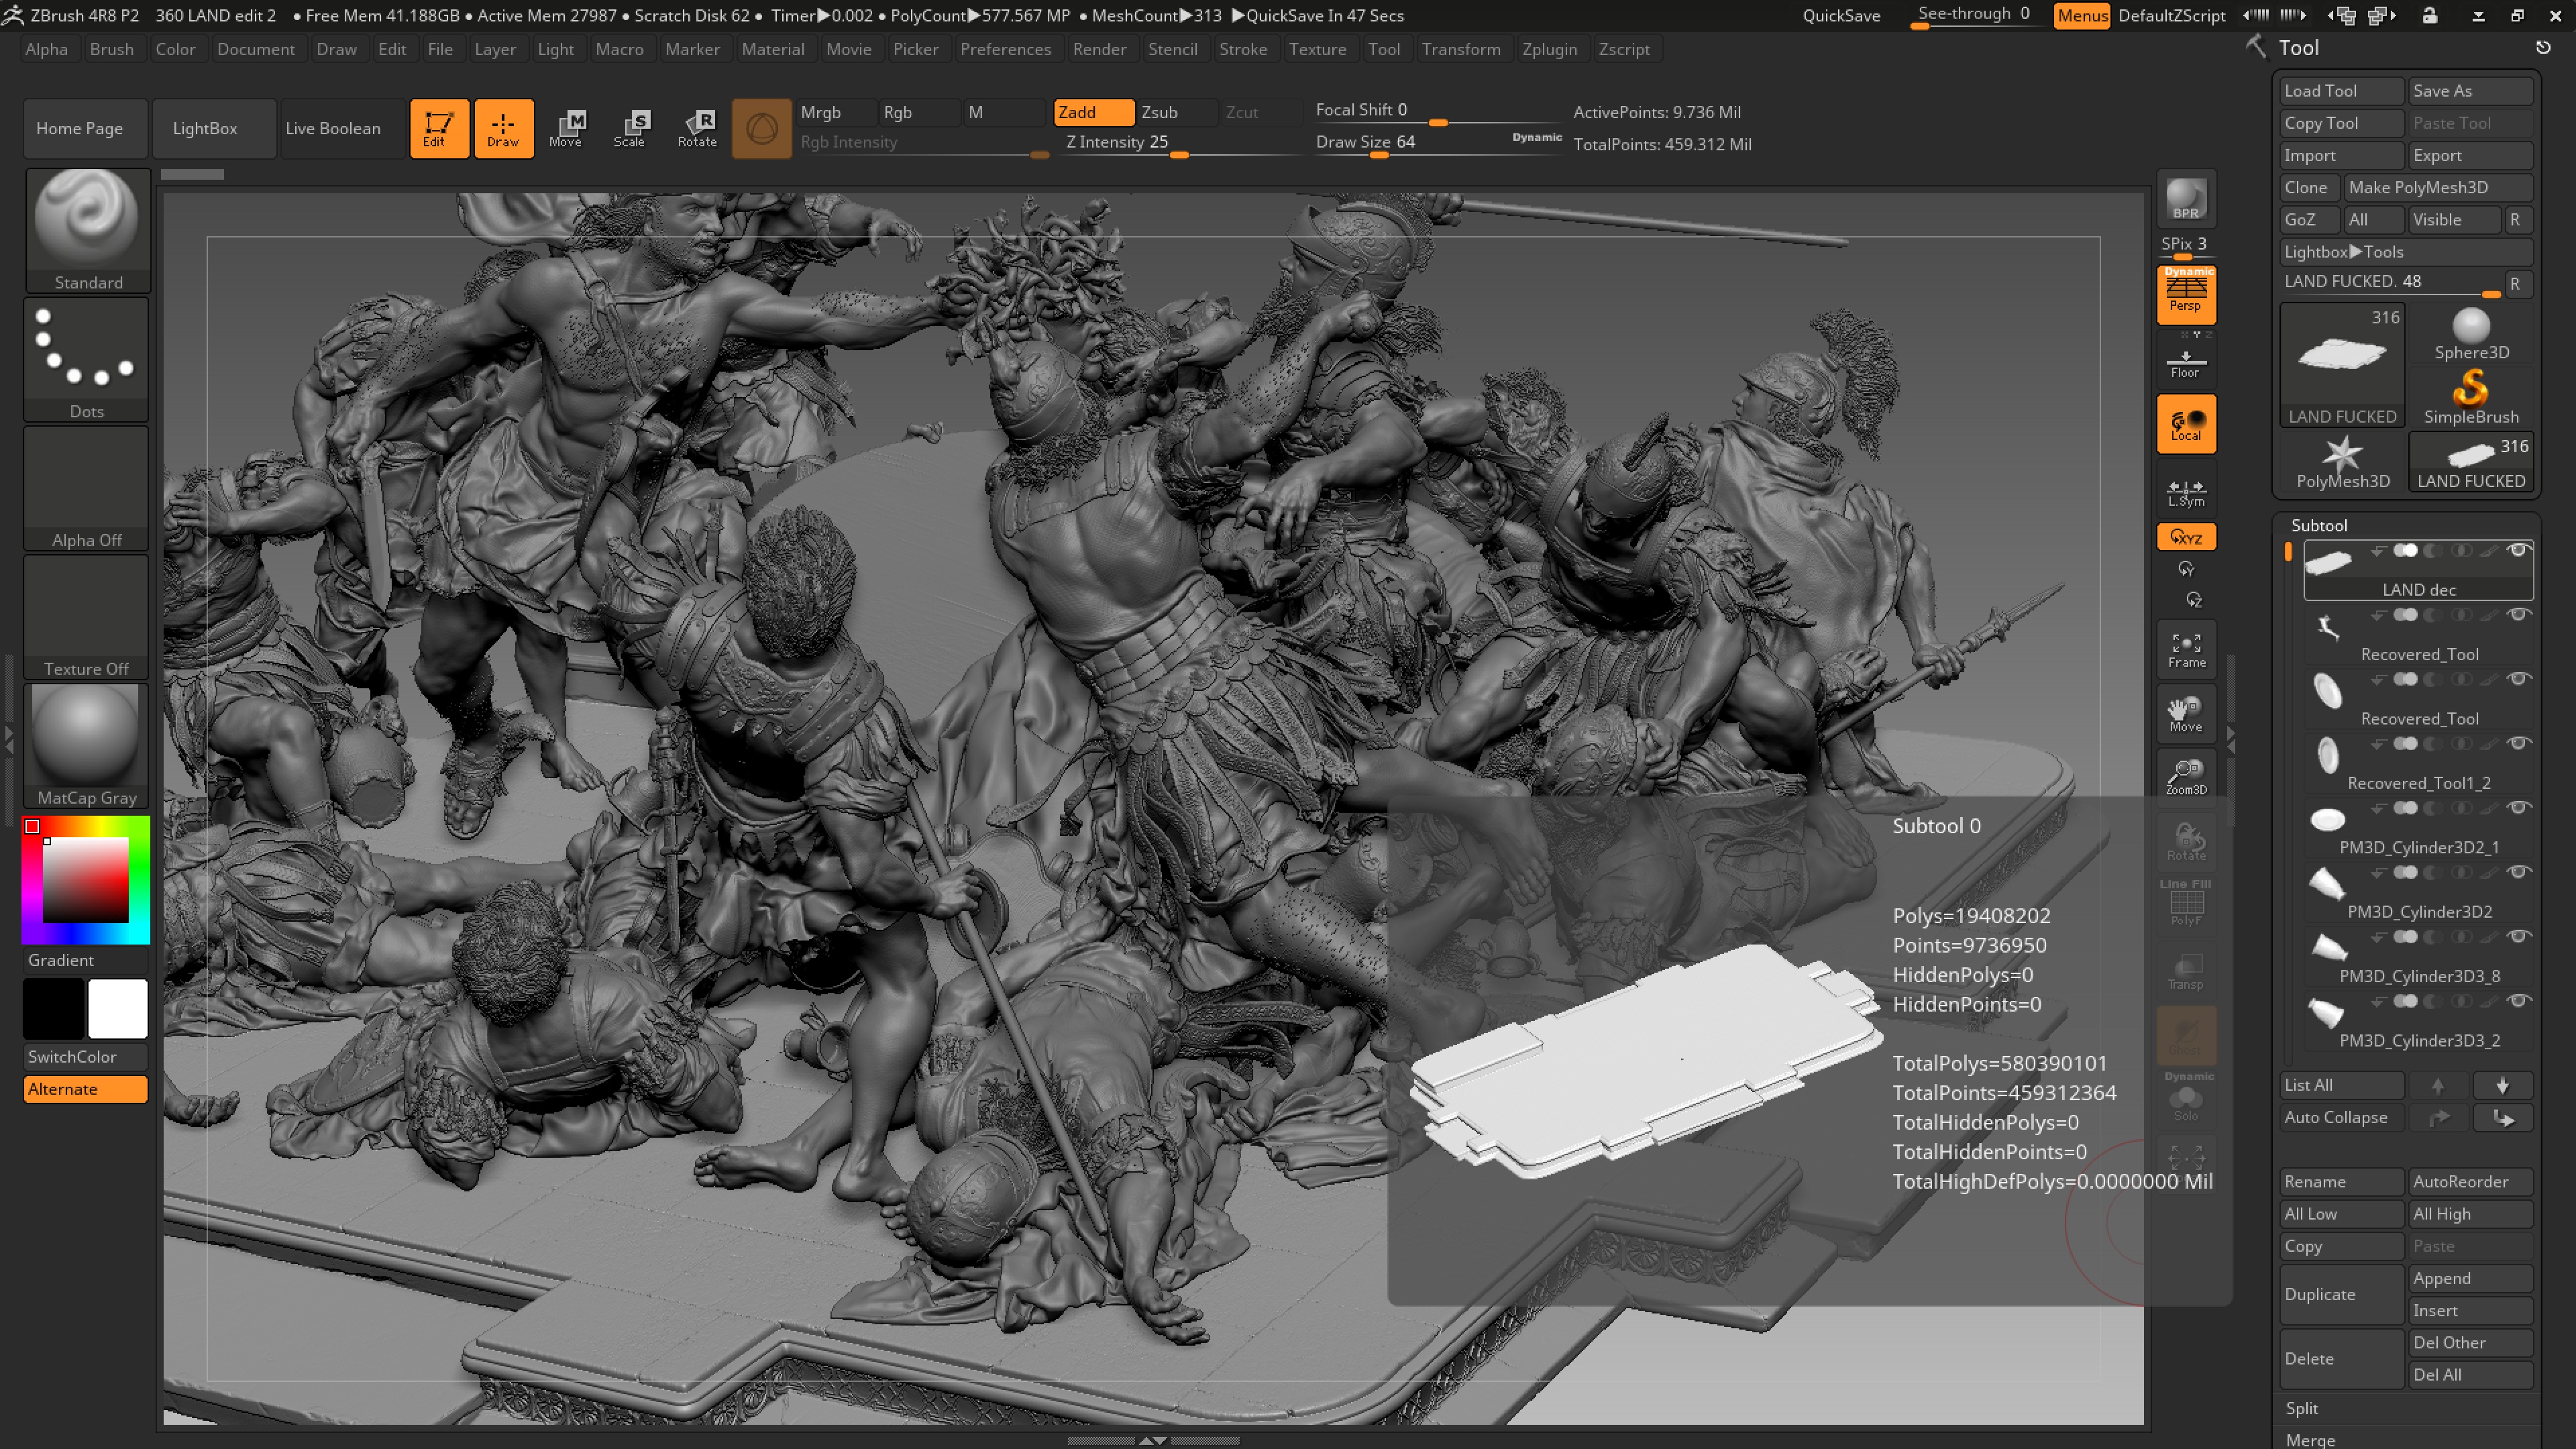Screen dimensions: 2576x1449
Task: Adjust the Z Intensity slider
Action: pyautogui.click(x=1179, y=144)
